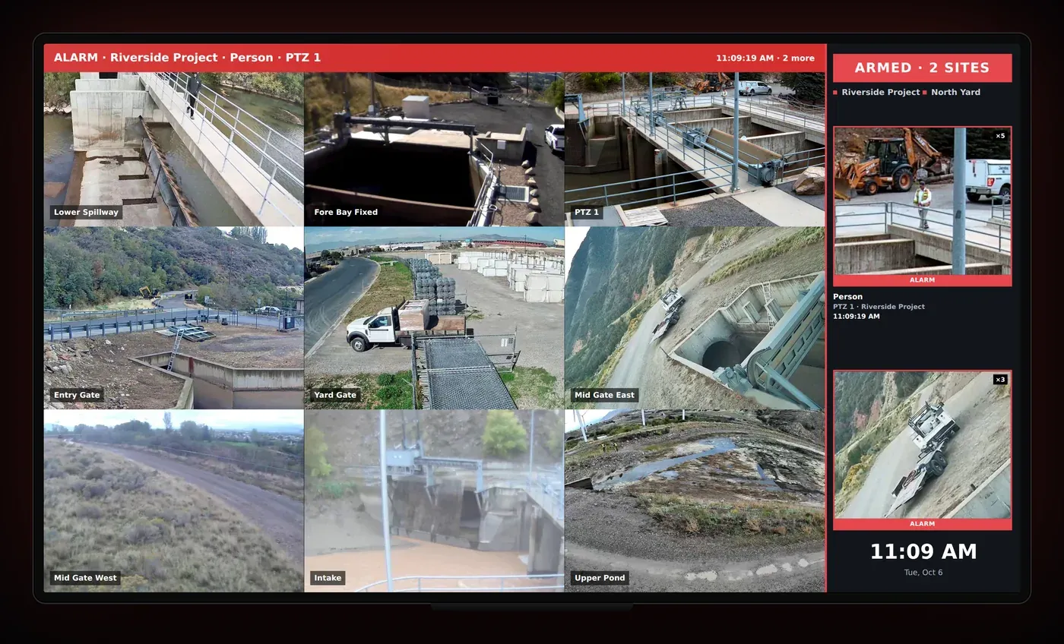Click '11:09:19 AM · 2 more' in banner
This screenshot has width=1064, height=644.
pos(765,58)
